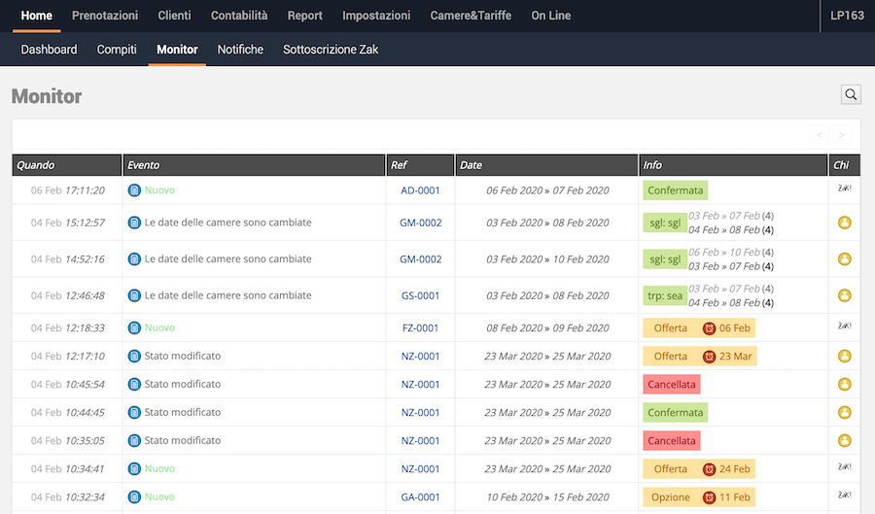The height and width of the screenshot is (514, 875).
Task: Switch to the Dashboard tab
Action: click(x=50, y=50)
